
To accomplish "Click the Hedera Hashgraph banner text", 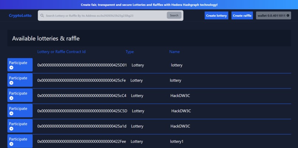I will click(x=149, y=5).
